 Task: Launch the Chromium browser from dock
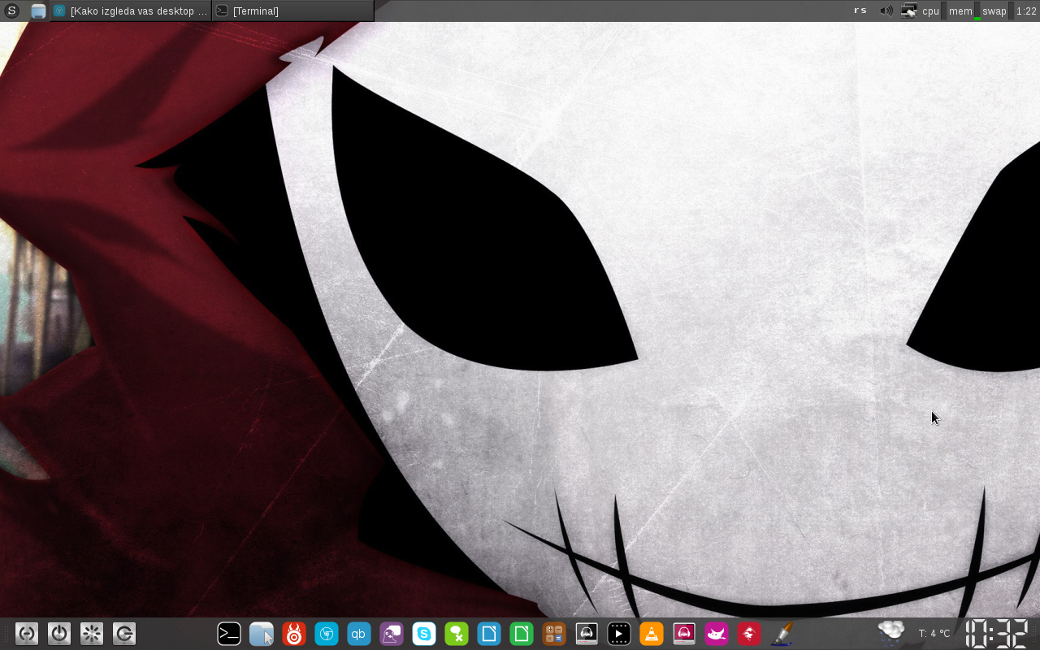[x=327, y=634]
